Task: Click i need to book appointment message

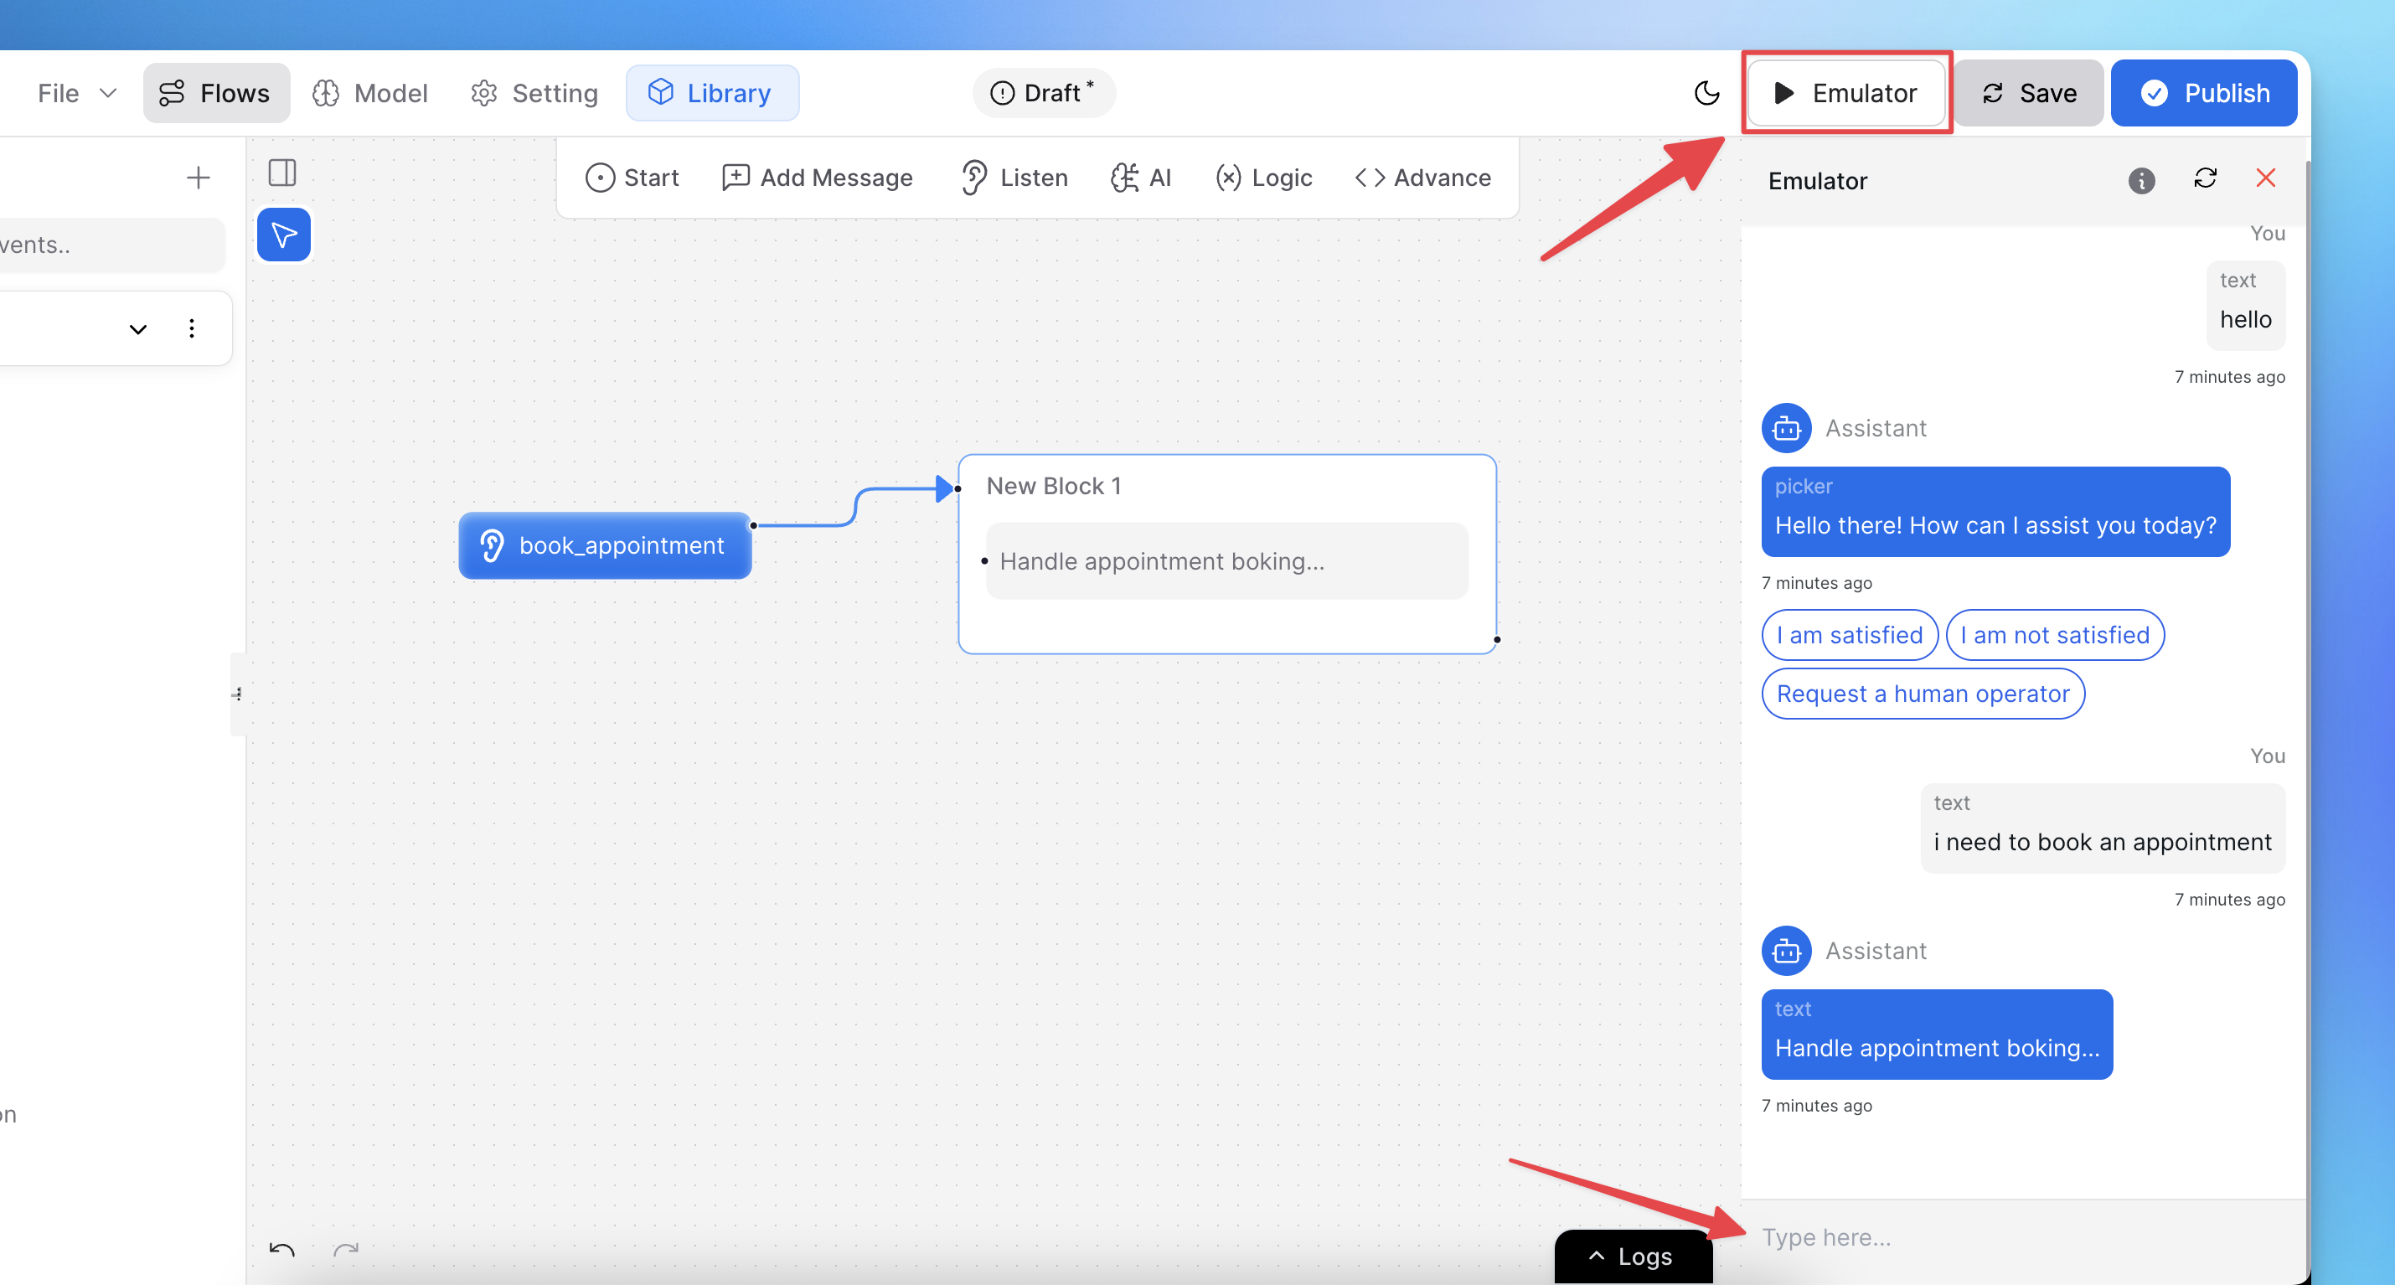Action: [x=2102, y=828]
